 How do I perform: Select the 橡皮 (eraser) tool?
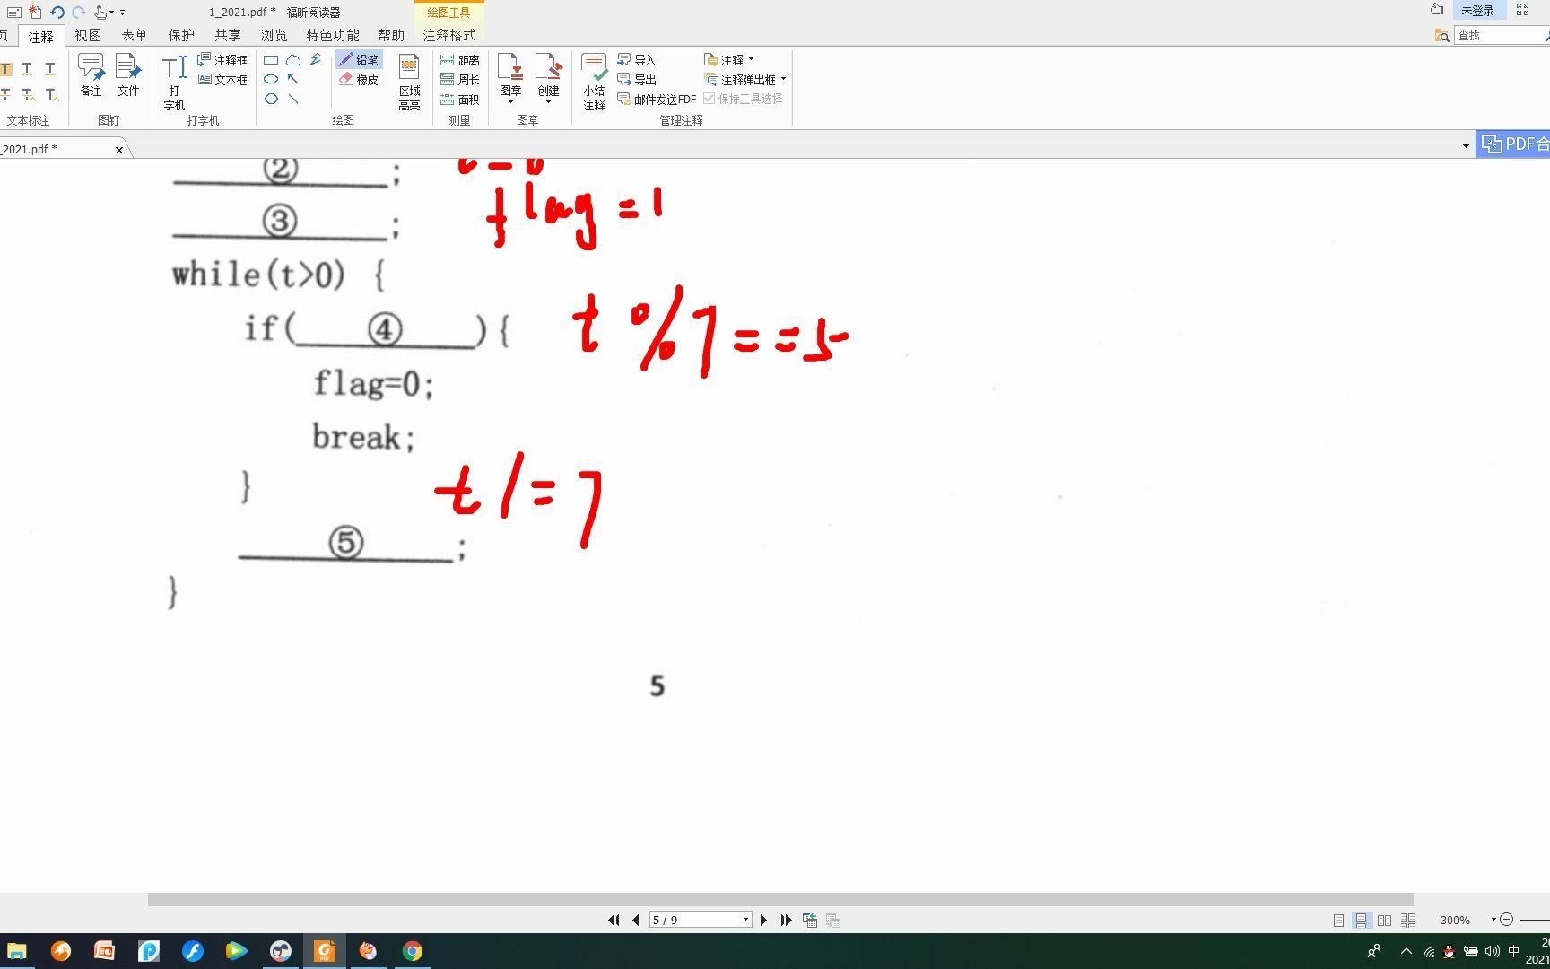click(x=359, y=80)
